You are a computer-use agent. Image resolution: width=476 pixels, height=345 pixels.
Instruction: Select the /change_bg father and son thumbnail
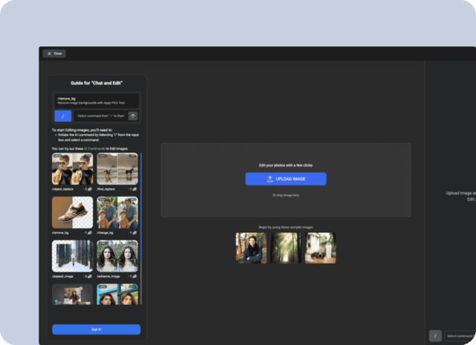tap(118, 213)
